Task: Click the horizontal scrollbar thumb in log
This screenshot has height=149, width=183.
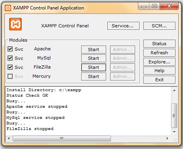Action: pos(62,138)
